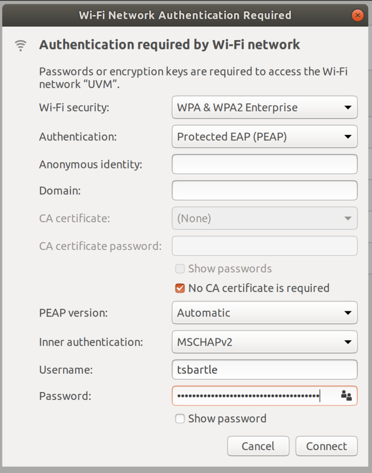Click the Anonymous identity input field
This screenshot has width=372, height=473.
pos(264,164)
